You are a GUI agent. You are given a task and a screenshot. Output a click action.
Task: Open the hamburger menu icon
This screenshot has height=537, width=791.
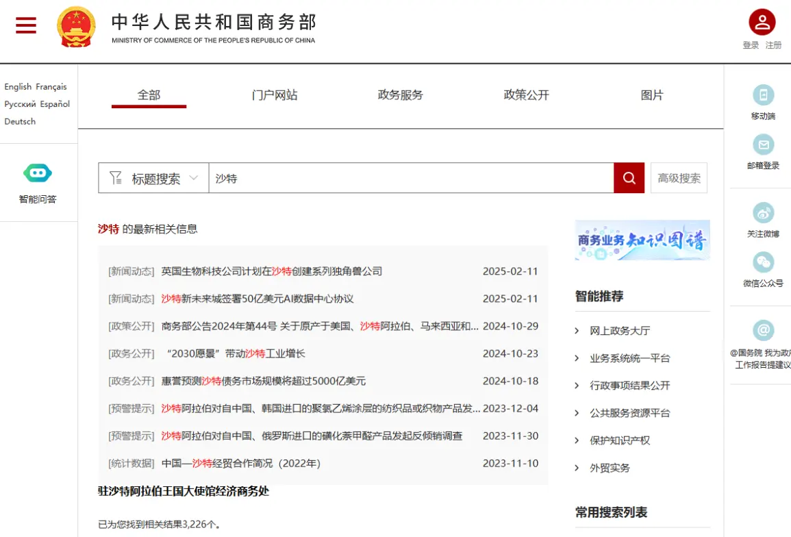(x=26, y=25)
